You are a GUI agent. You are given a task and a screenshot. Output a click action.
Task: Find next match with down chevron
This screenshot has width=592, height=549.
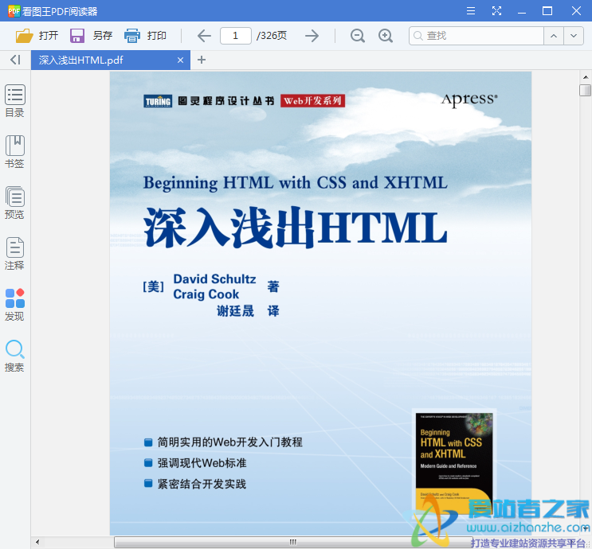click(x=574, y=36)
